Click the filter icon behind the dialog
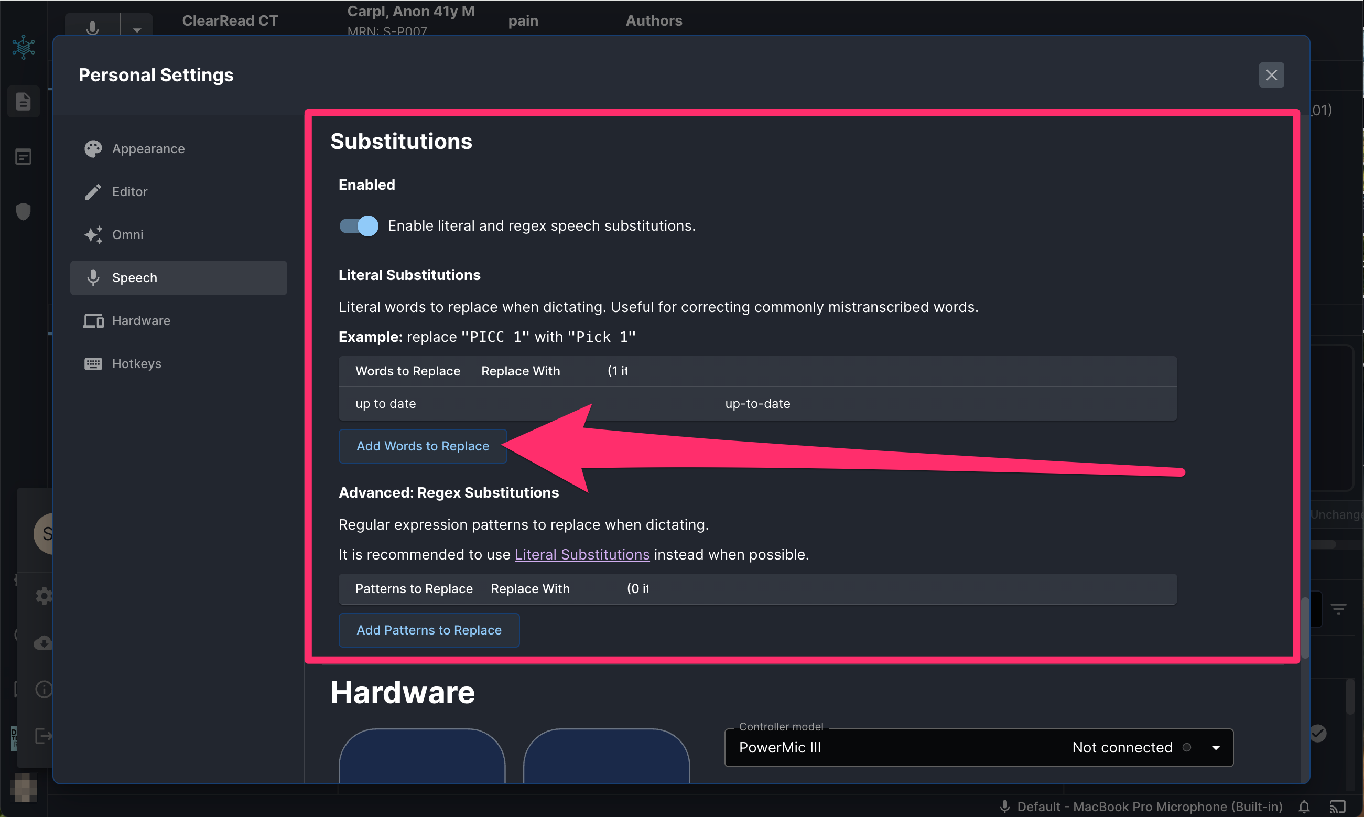This screenshot has width=1364, height=817. click(x=1338, y=608)
